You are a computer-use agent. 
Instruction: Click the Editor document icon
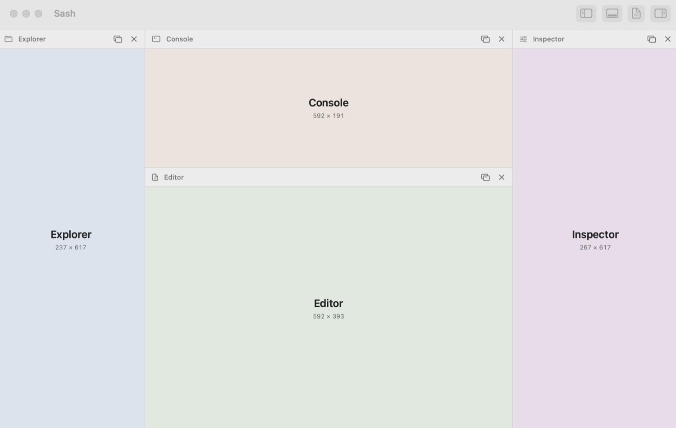click(155, 178)
